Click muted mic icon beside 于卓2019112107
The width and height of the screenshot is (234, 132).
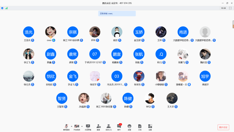pos(104,62)
